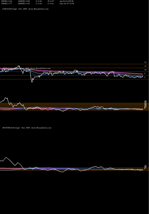This screenshot has width=149, height=214.
Task: Click the DAILY(250) Eagle View DRN chart title
Action: [x=25, y=9]
